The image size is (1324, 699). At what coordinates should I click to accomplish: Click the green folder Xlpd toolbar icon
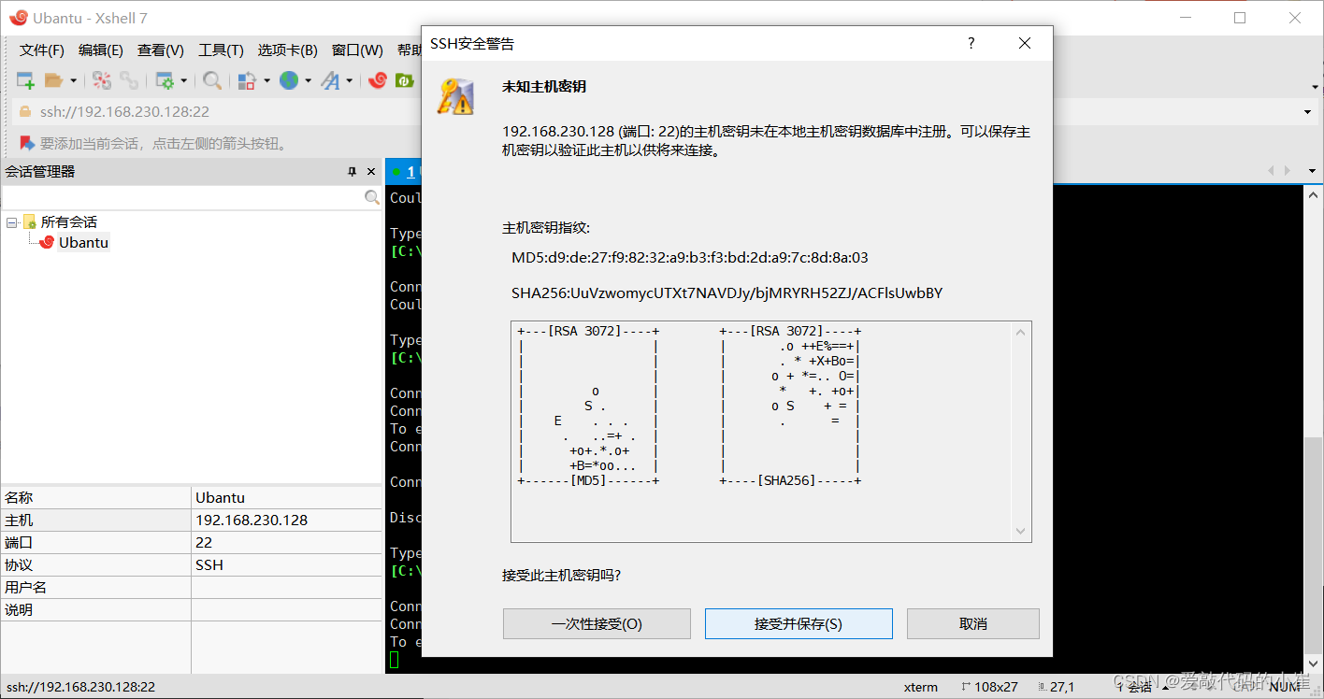point(404,81)
